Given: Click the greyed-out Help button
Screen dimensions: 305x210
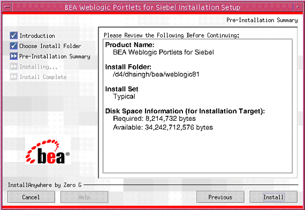Looking at the screenshot, I should tap(84, 197).
